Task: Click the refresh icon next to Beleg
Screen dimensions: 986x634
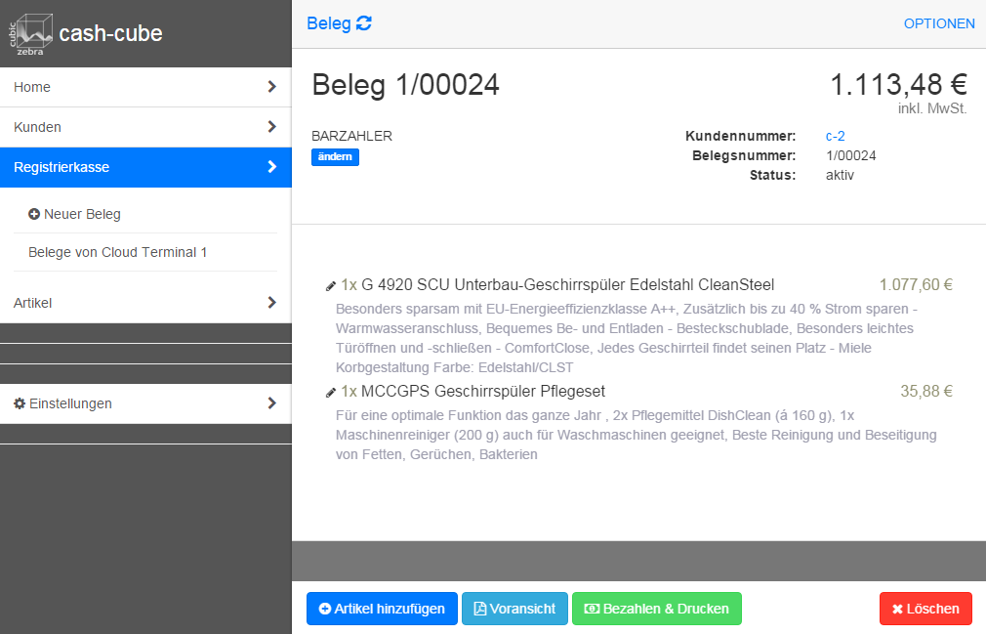Action: click(x=364, y=23)
